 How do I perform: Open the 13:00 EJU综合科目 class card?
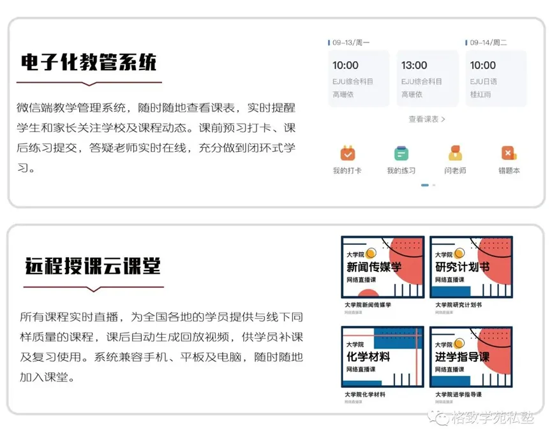[x=428, y=78]
